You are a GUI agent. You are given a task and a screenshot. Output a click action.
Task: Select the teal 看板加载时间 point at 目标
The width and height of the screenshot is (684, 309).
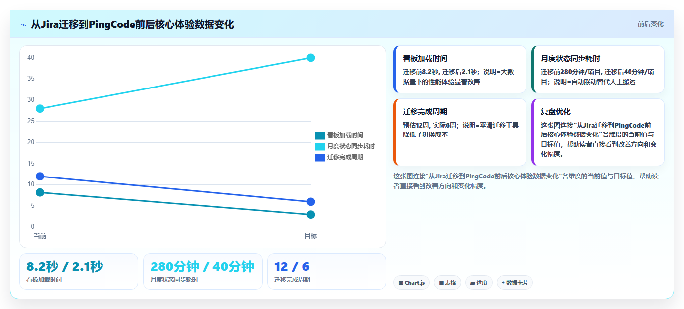(311, 215)
